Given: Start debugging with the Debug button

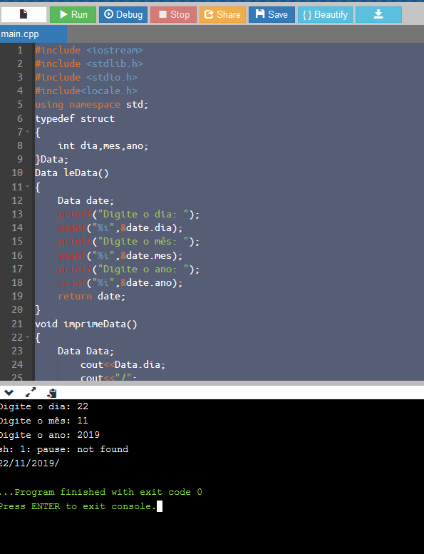Looking at the screenshot, I should (123, 14).
